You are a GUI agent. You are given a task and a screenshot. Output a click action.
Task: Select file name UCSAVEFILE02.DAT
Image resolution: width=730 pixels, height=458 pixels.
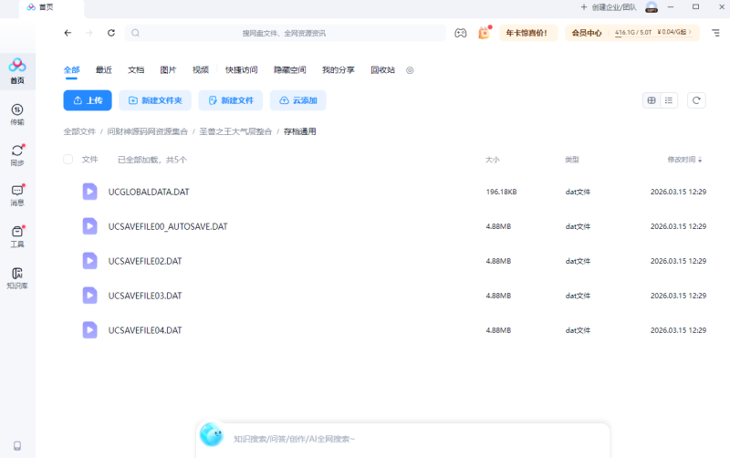[145, 261]
